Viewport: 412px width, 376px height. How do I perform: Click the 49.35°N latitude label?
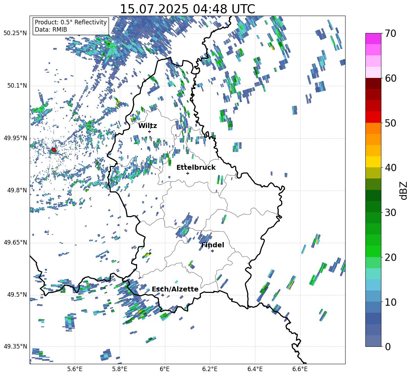(x=15, y=346)
